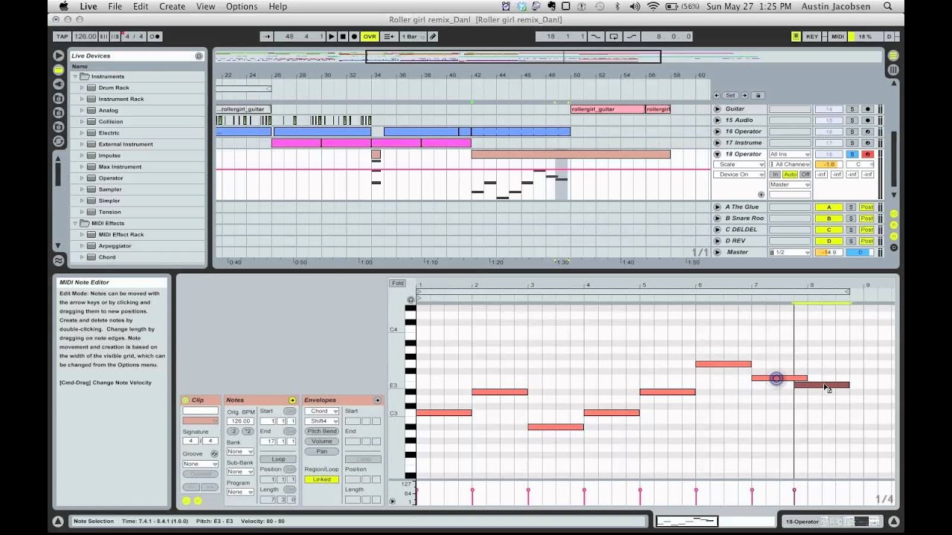The height and width of the screenshot is (535, 952).
Task: Select the Arpeggiator device
Action: (x=115, y=246)
